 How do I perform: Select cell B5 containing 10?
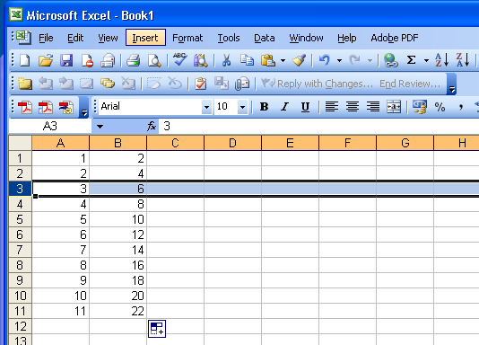point(118,219)
